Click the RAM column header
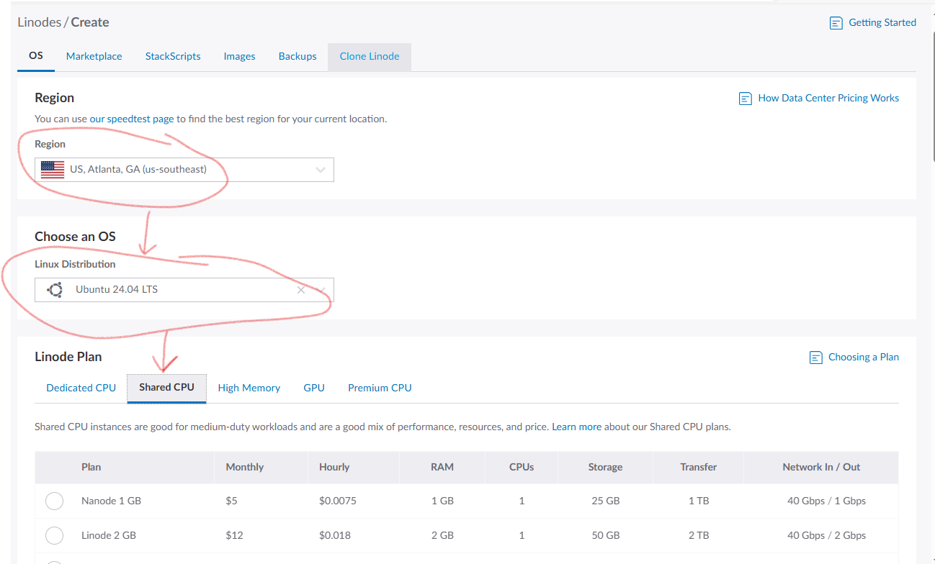The width and height of the screenshot is (935, 564). pyautogui.click(x=442, y=468)
